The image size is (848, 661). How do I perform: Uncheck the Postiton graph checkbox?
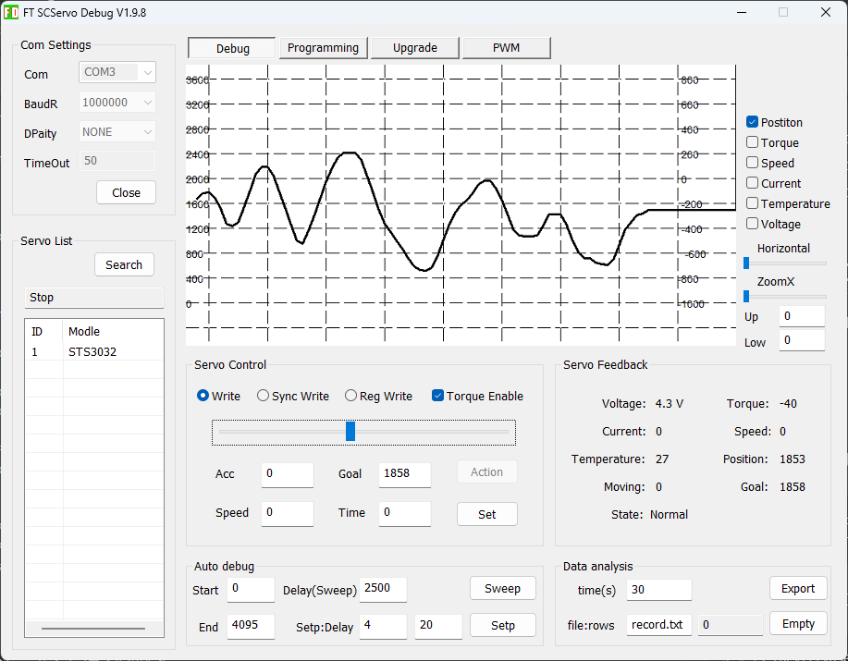pyautogui.click(x=752, y=122)
